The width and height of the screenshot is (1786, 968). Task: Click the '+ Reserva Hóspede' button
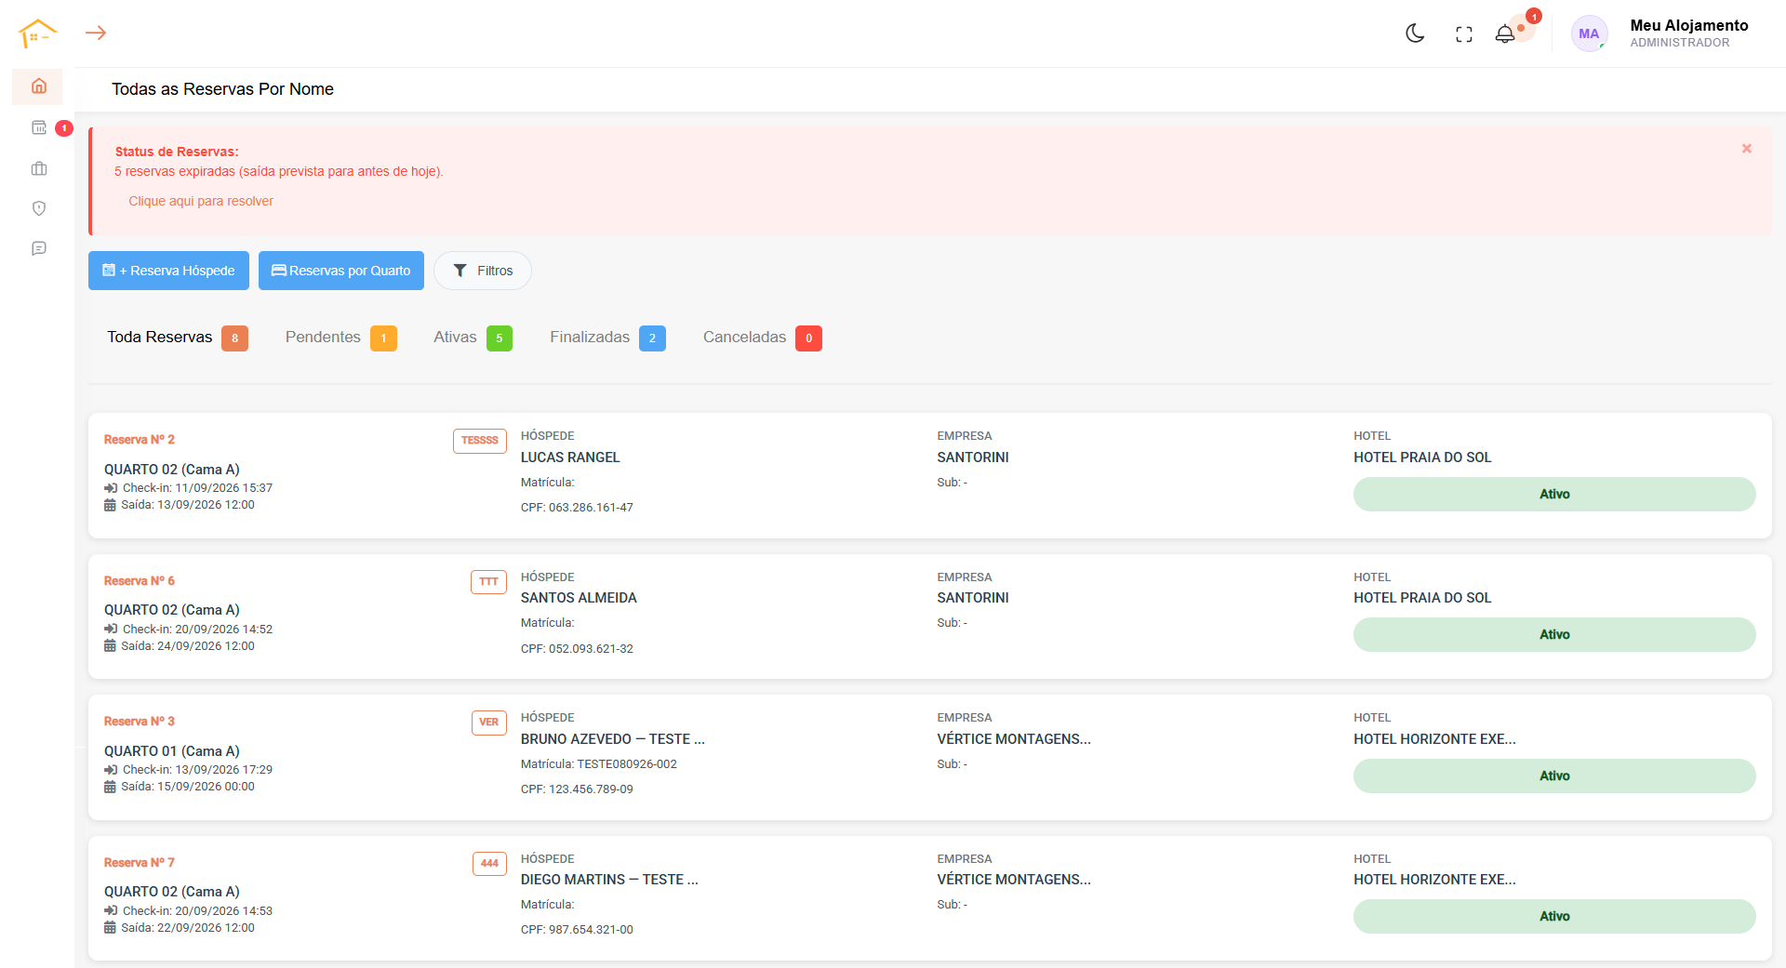tap(168, 271)
